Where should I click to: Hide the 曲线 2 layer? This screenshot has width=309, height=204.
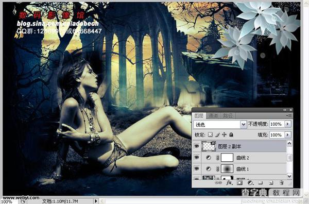197,157
